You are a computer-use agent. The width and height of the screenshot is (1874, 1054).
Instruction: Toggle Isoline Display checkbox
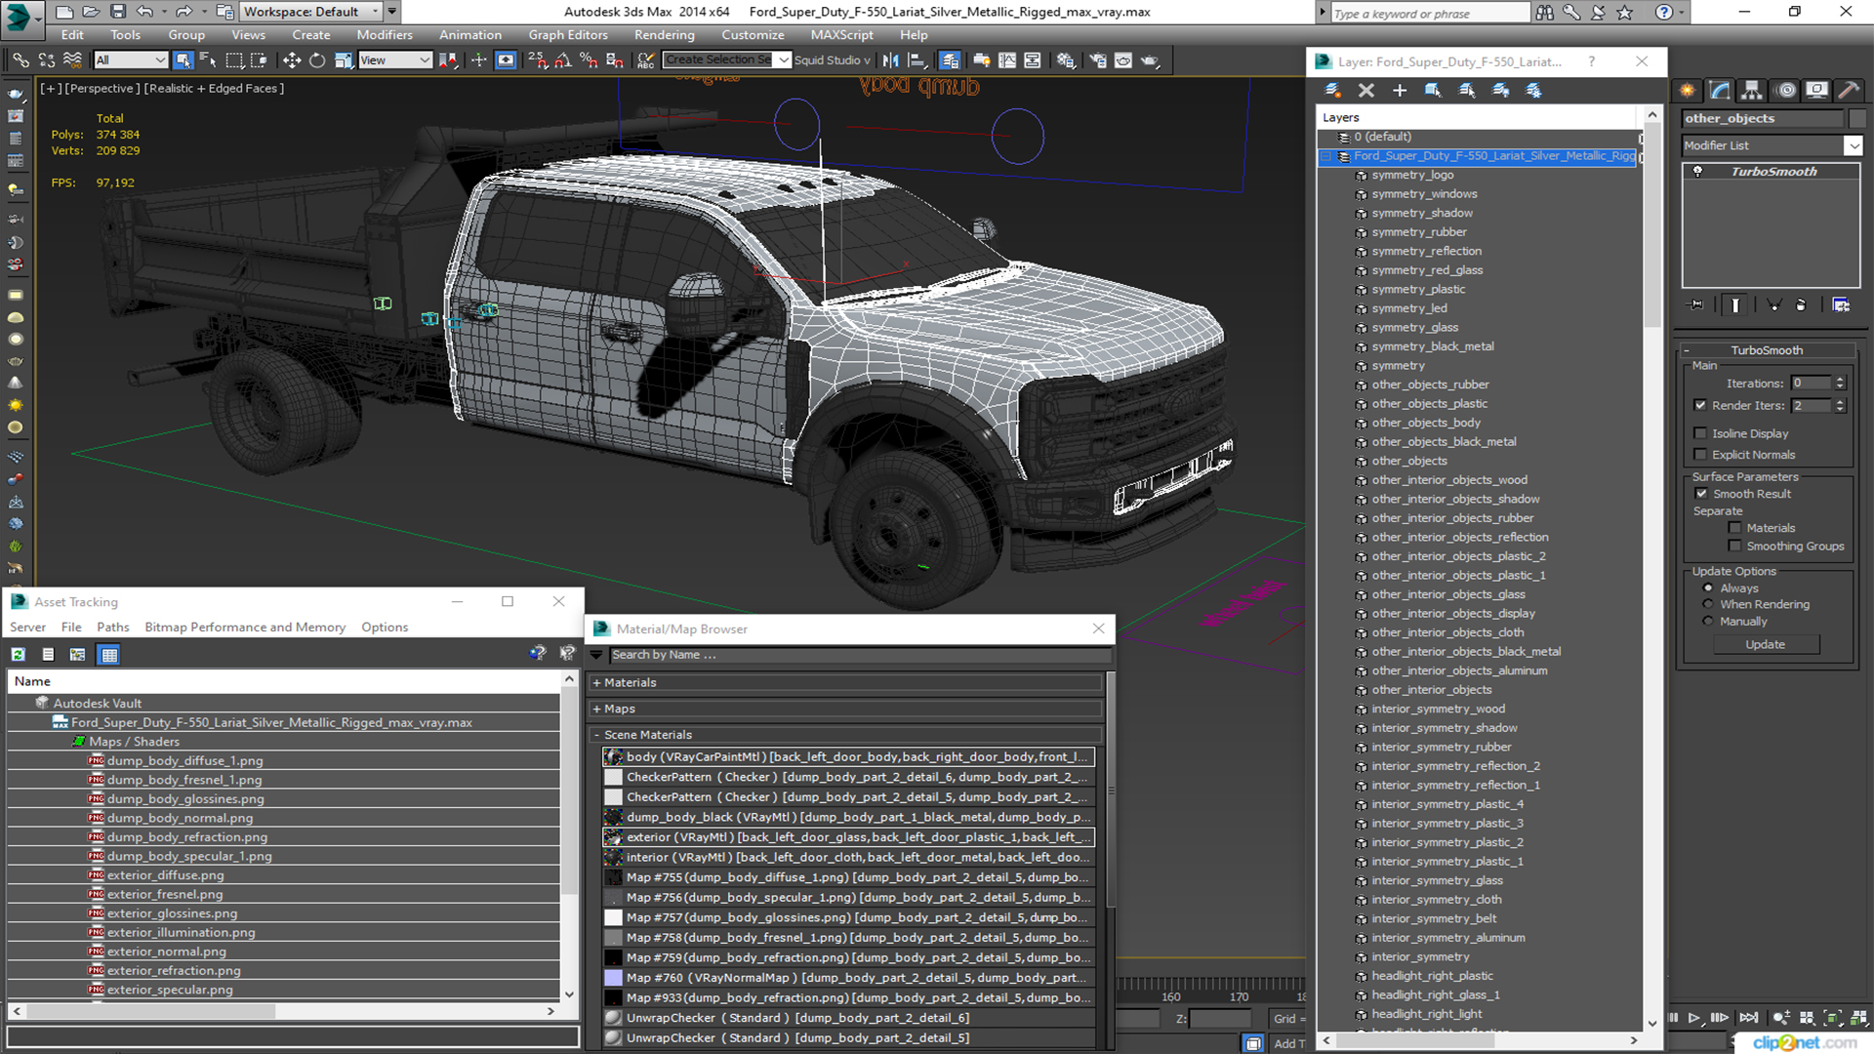tap(1700, 433)
